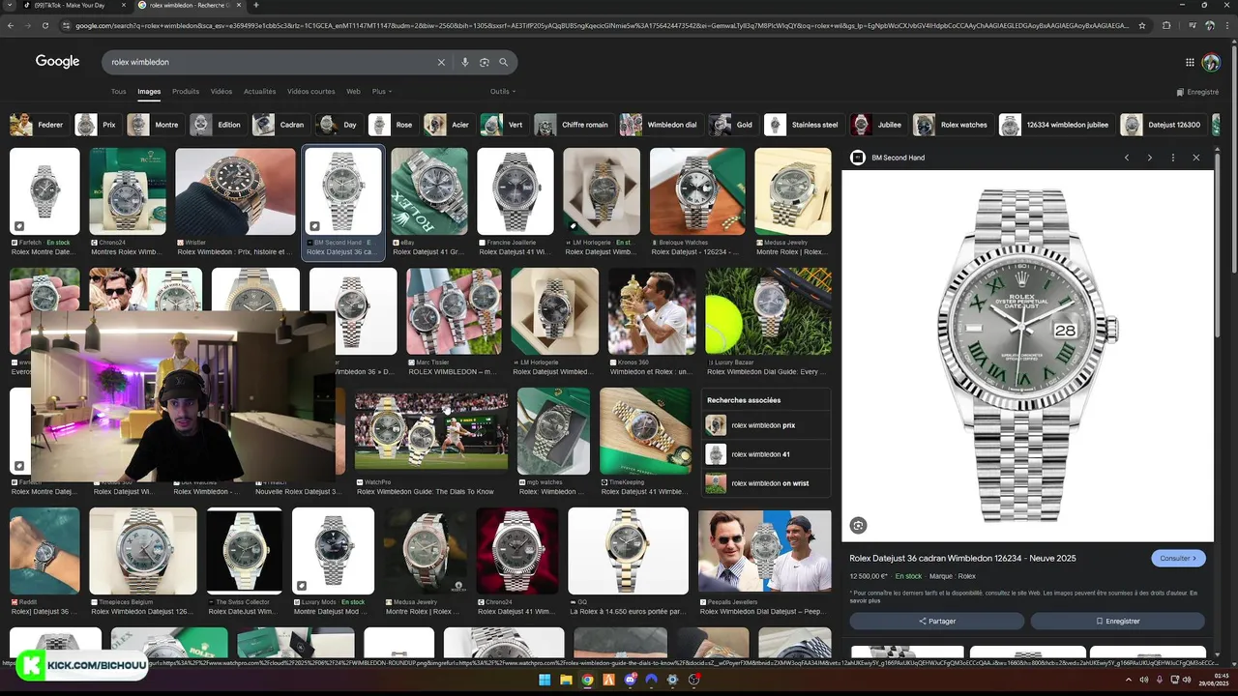
Task: Show next image in preview panel
Action: coord(1150,158)
